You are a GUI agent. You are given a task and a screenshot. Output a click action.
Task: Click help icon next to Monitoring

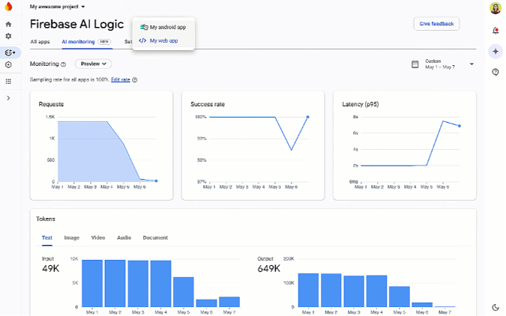[63, 64]
